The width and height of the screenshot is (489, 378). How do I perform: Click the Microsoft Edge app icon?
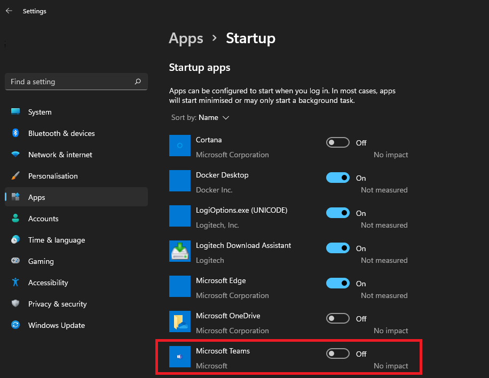click(179, 286)
